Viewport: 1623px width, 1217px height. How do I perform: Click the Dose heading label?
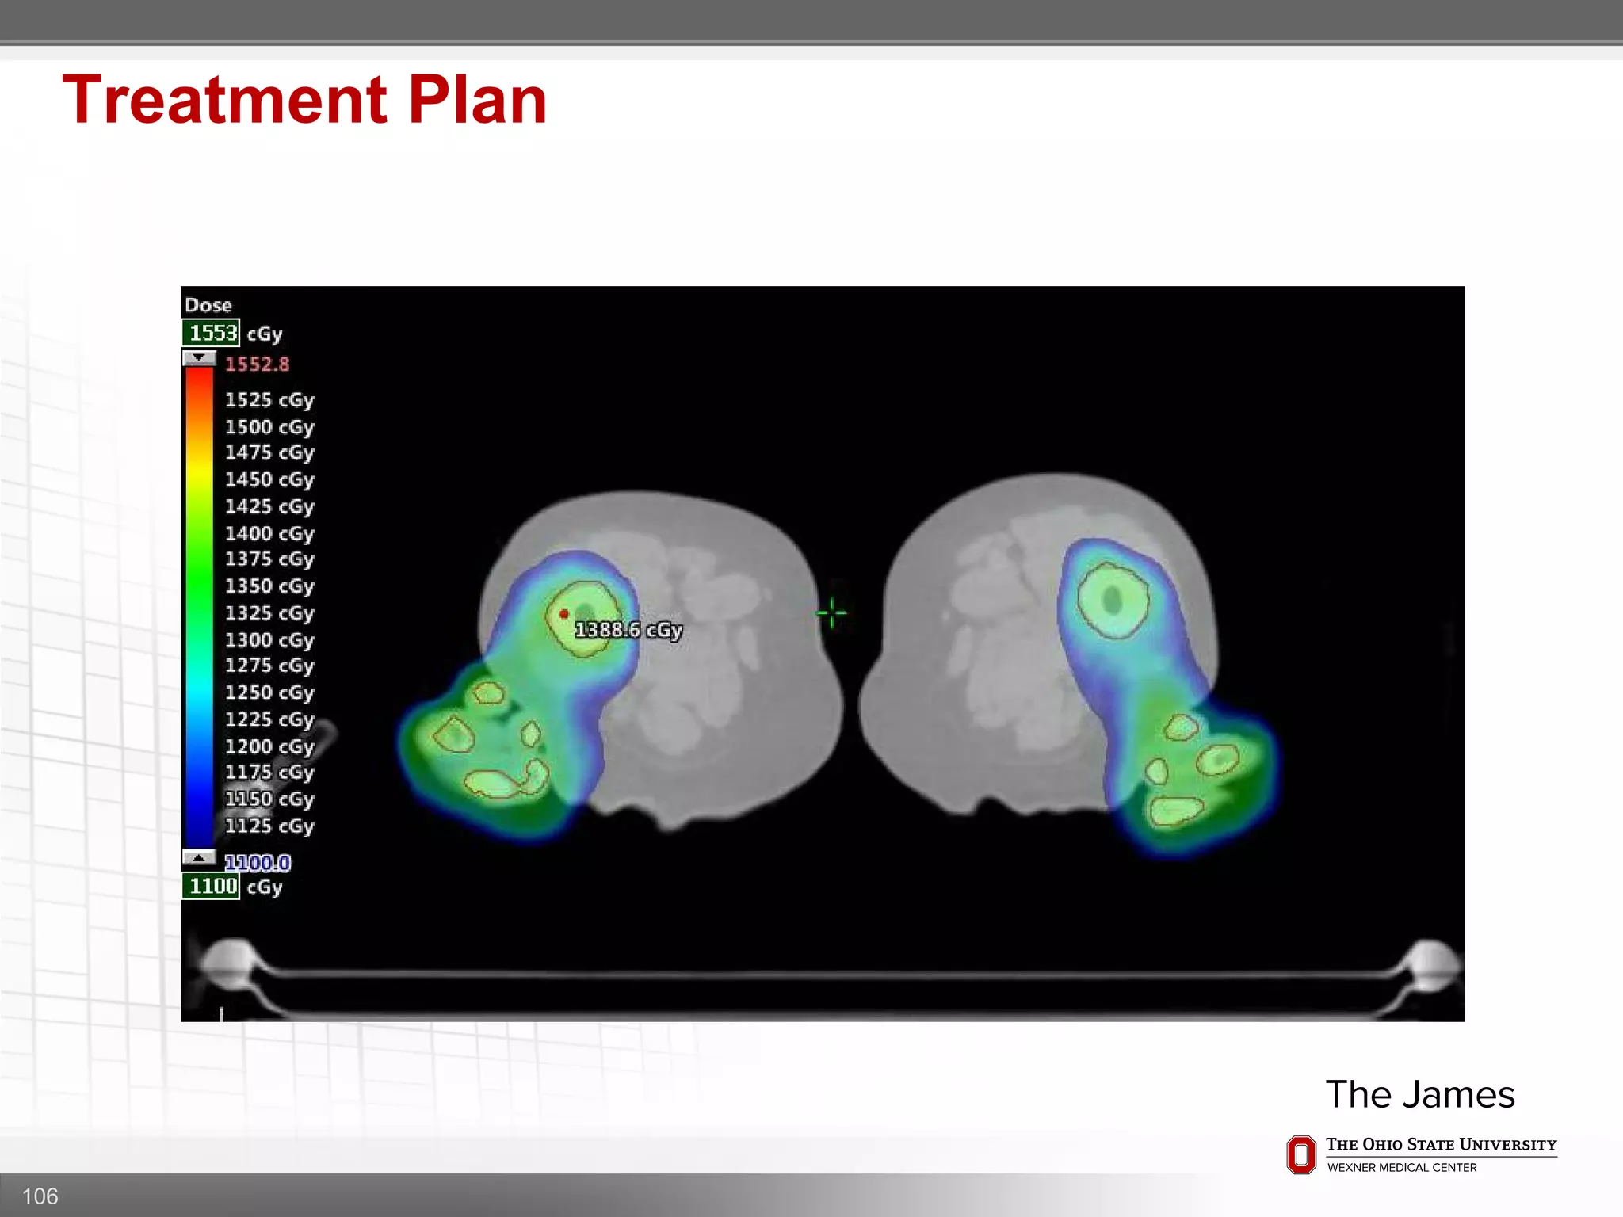[x=208, y=305]
